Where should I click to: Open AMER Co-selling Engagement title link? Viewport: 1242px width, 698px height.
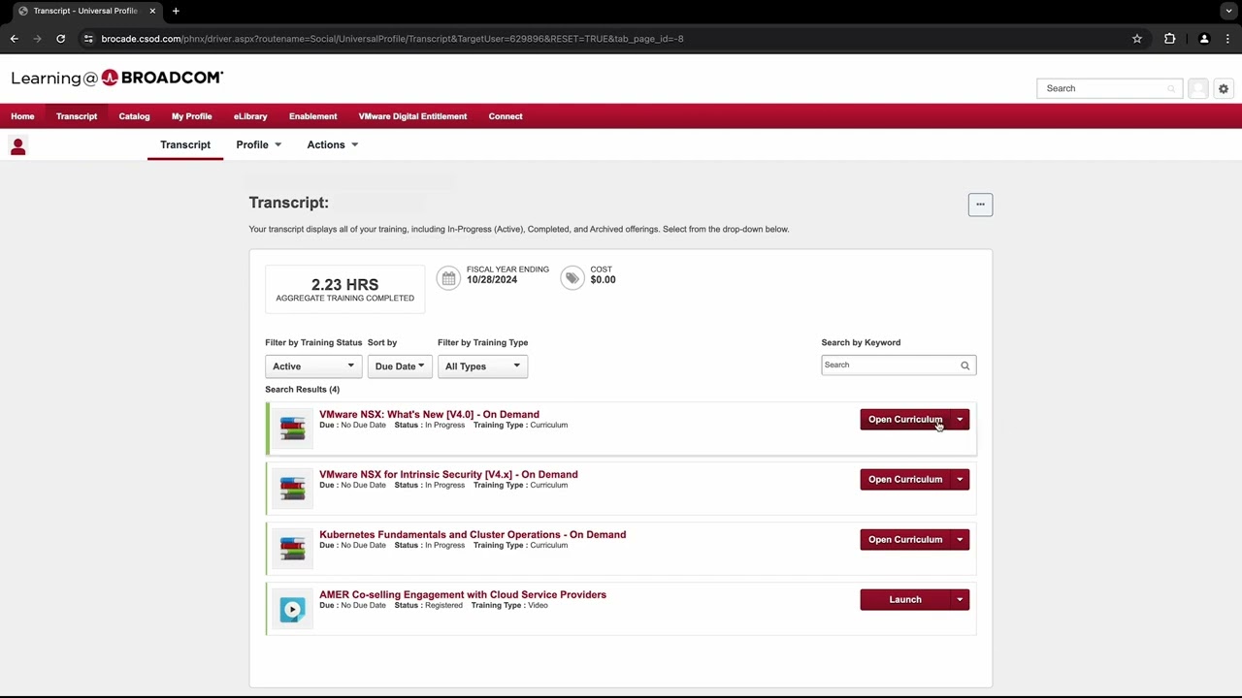pyautogui.click(x=463, y=594)
